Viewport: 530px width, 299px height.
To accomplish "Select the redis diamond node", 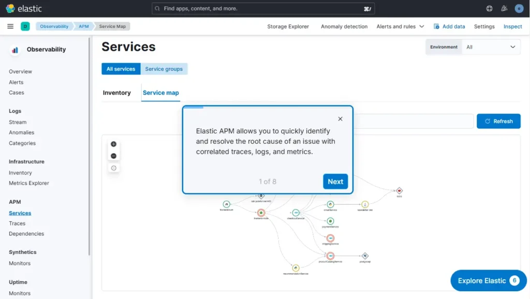I will click(399, 190).
